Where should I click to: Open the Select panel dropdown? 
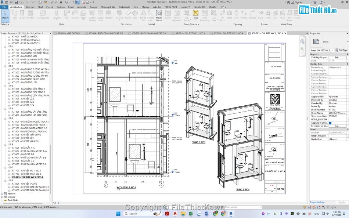pyautogui.click(x=5, y=24)
